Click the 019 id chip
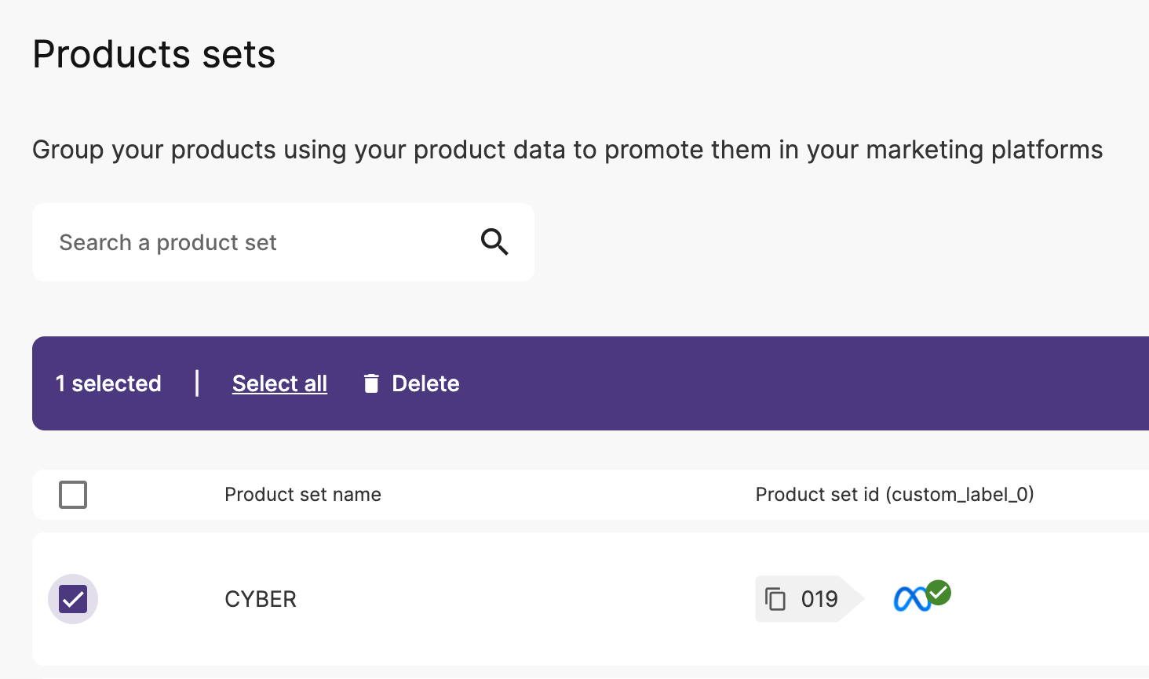The image size is (1149, 679). click(810, 599)
